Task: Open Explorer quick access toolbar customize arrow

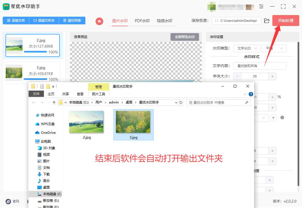Action: 53,86
